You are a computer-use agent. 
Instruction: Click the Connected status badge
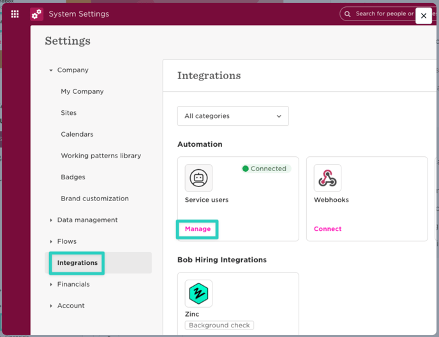click(x=266, y=168)
